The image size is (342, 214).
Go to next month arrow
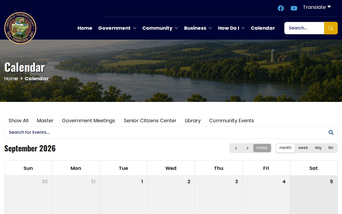point(247,148)
